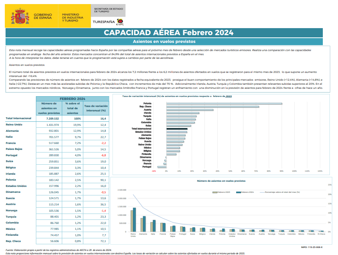Viewport: 338px width, 255px height.
Task: Click the % sobre el total de asientos header
Action: coord(73,108)
